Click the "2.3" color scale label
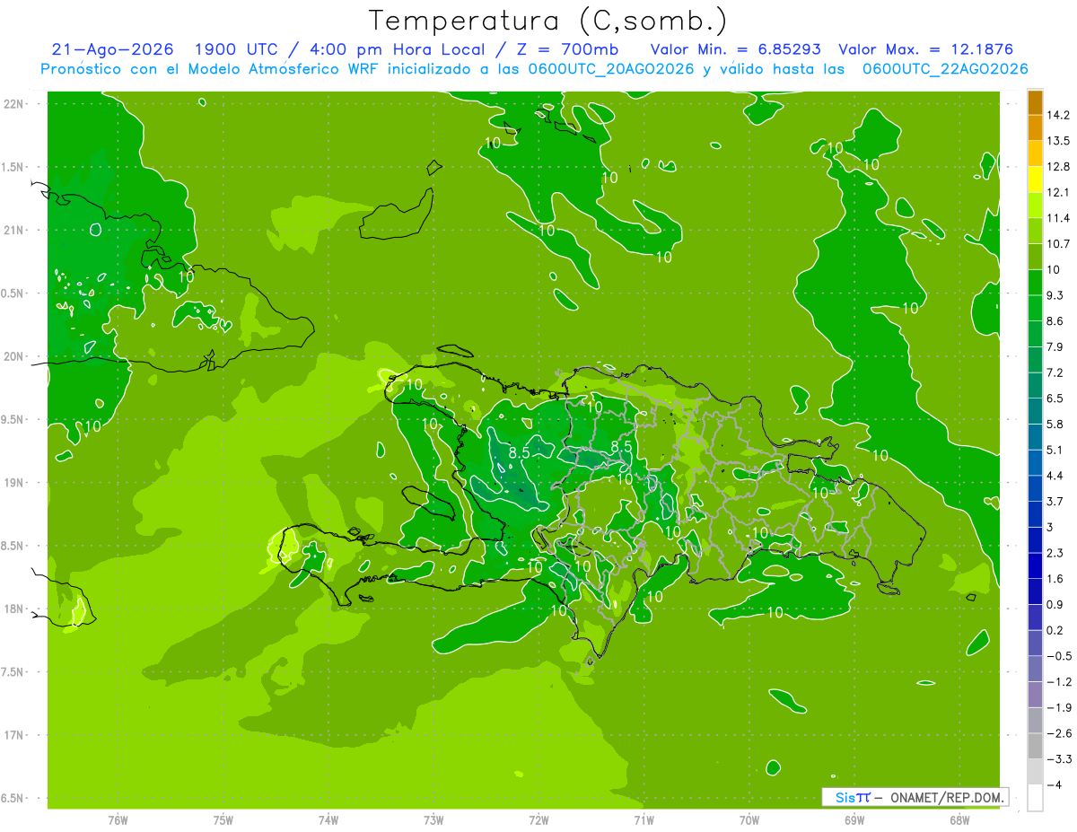This screenshot has width=1077, height=832. coord(1055,553)
